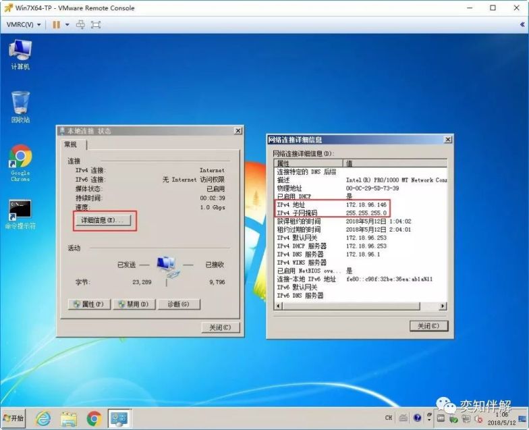Image resolution: width=529 pixels, height=430 pixels.
Task: Click the horizontal scrollbar thumb in details list
Action: point(351,306)
